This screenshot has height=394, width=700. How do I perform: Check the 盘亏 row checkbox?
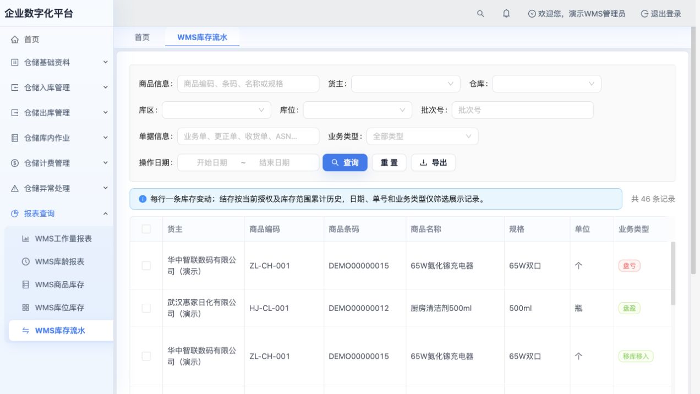click(146, 266)
